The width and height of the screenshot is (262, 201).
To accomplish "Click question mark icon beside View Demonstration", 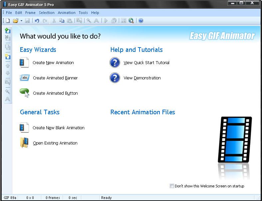I will (115, 78).
